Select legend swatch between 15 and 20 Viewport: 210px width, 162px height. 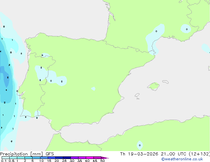[x=51, y=158]
